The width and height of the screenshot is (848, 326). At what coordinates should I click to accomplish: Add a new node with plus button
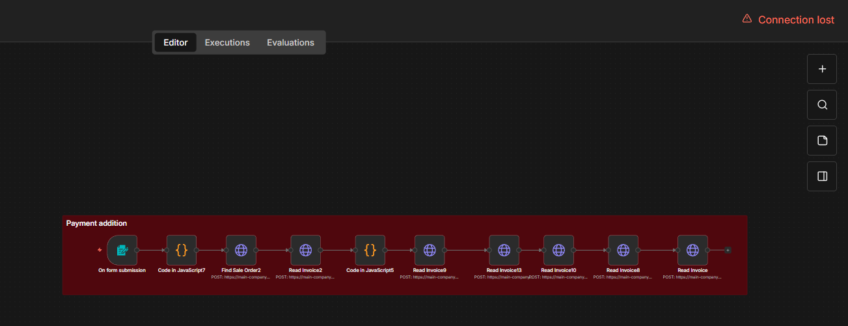coord(822,69)
